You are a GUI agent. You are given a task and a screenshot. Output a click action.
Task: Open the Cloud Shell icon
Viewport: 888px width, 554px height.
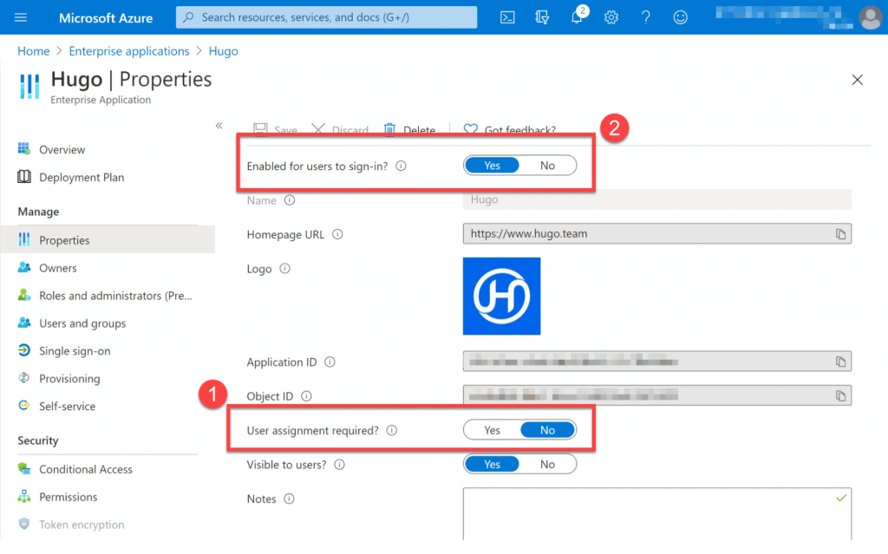pyautogui.click(x=507, y=16)
